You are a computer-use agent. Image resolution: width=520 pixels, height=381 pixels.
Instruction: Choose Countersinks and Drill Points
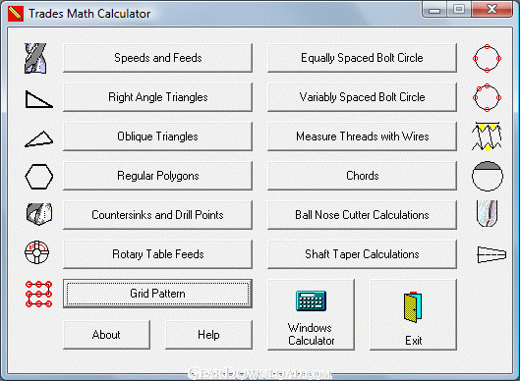pos(158,215)
